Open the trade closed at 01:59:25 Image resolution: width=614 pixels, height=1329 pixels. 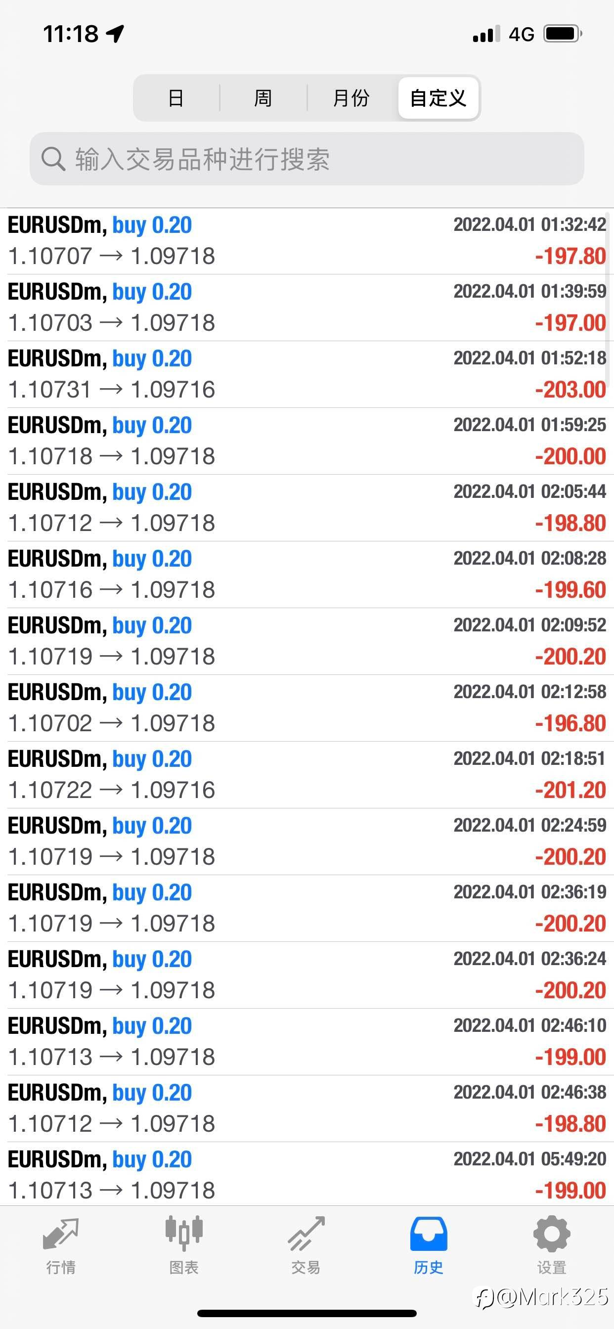click(307, 441)
